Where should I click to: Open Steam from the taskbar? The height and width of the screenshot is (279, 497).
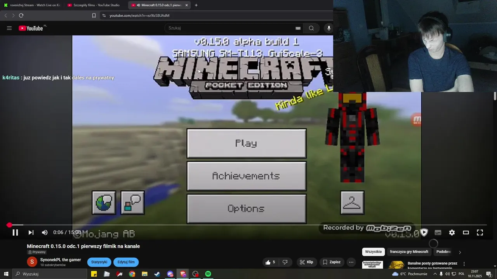[157, 274]
